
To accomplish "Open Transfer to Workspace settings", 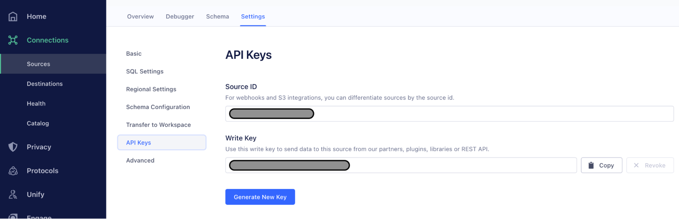I will [x=158, y=125].
